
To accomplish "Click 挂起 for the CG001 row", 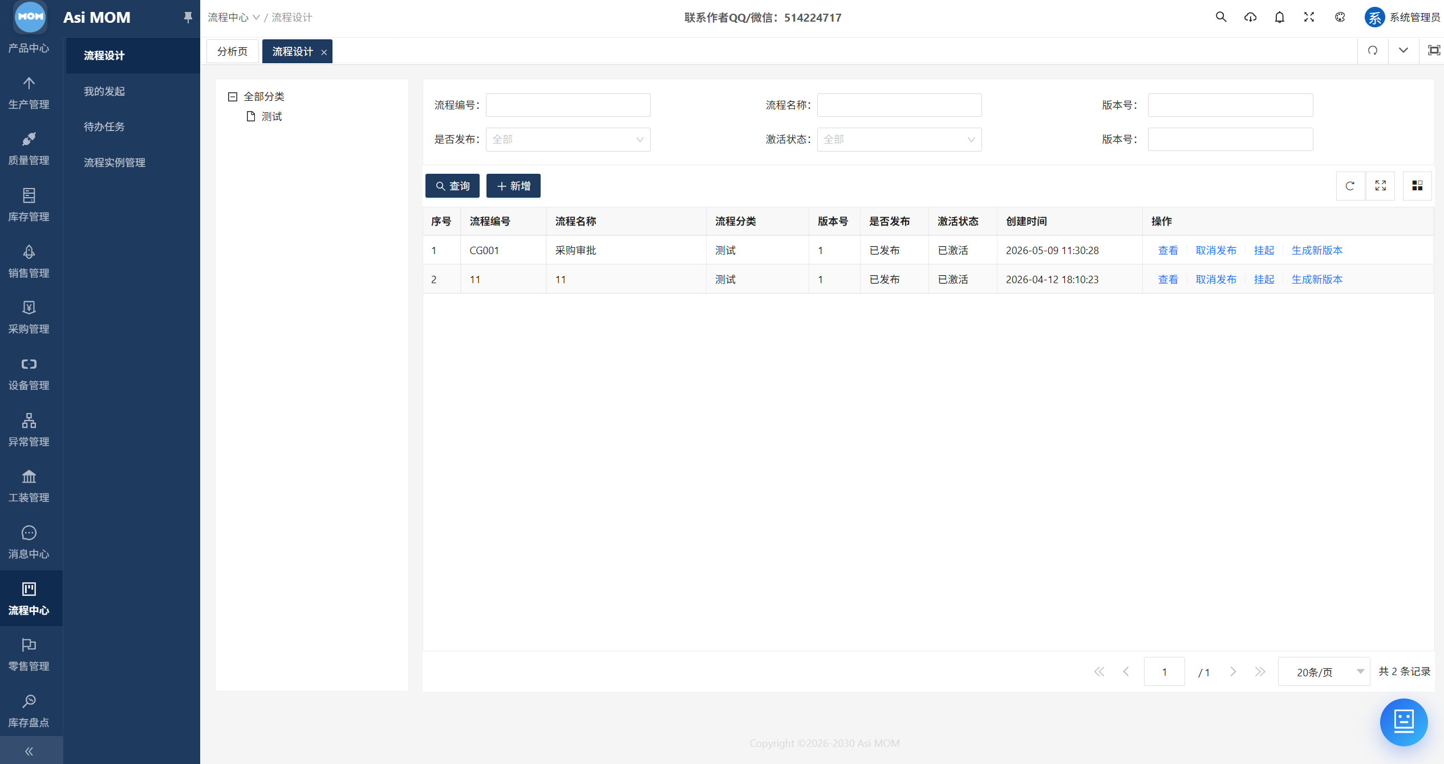I will click(x=1264, y=250).
